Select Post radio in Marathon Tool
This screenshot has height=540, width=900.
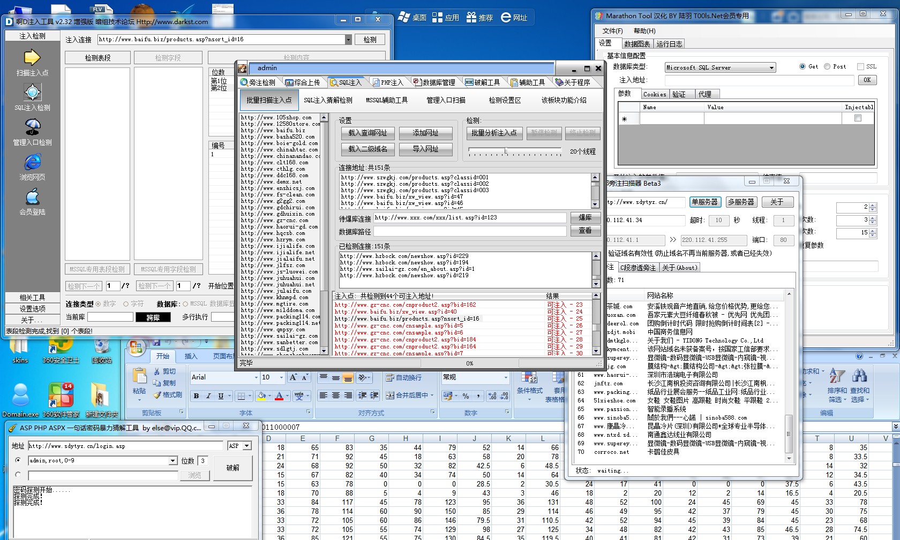pyautogui.click(x=827, y=66)
